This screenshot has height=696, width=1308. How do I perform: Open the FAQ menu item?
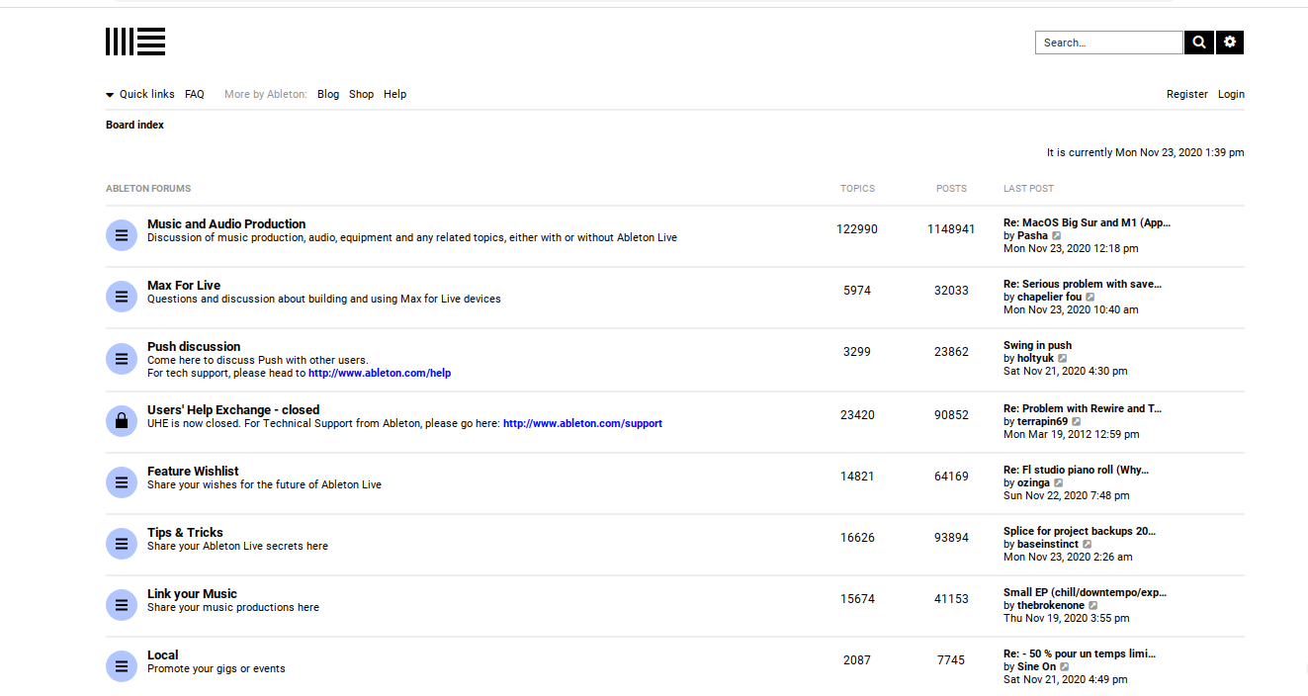[195, 95]
